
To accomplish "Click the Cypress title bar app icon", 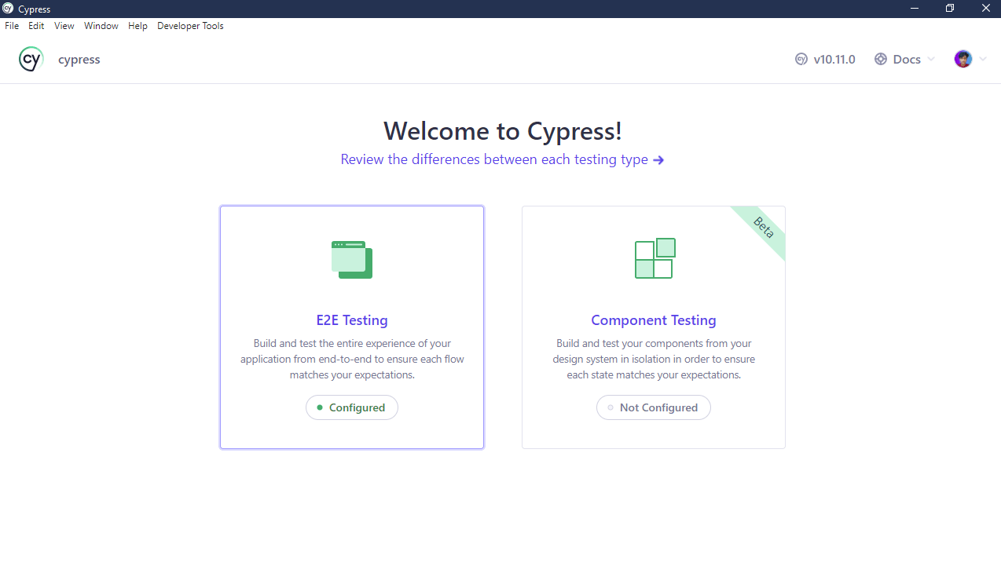I will 8,9.
